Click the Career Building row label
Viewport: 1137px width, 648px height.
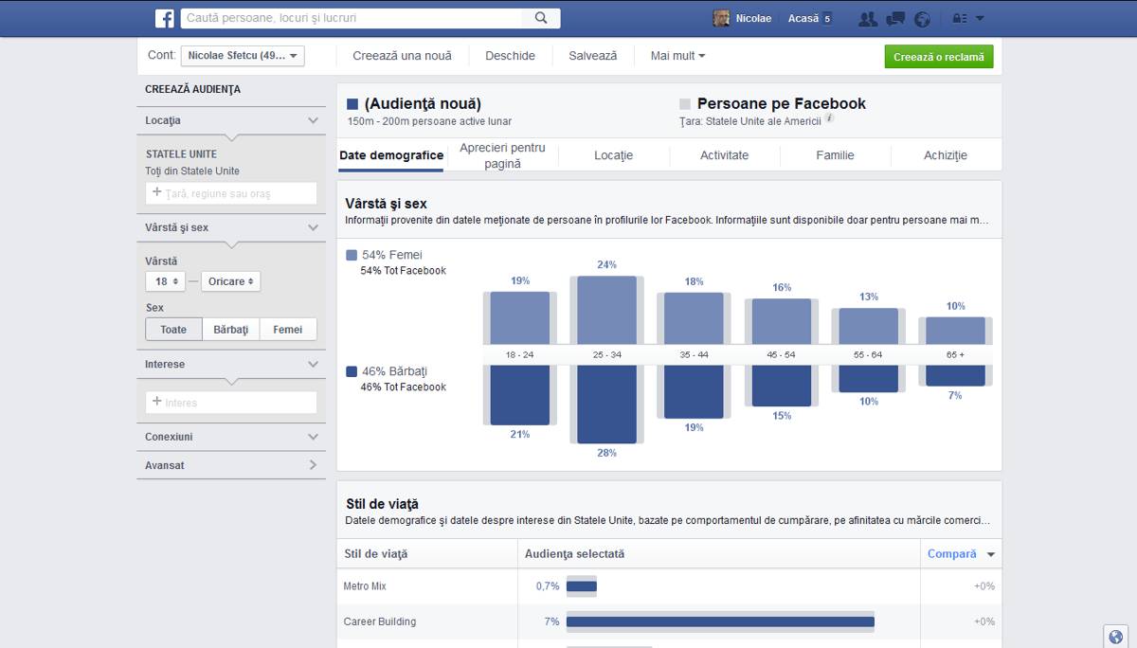pyautogui.click(x=379, y=622)
